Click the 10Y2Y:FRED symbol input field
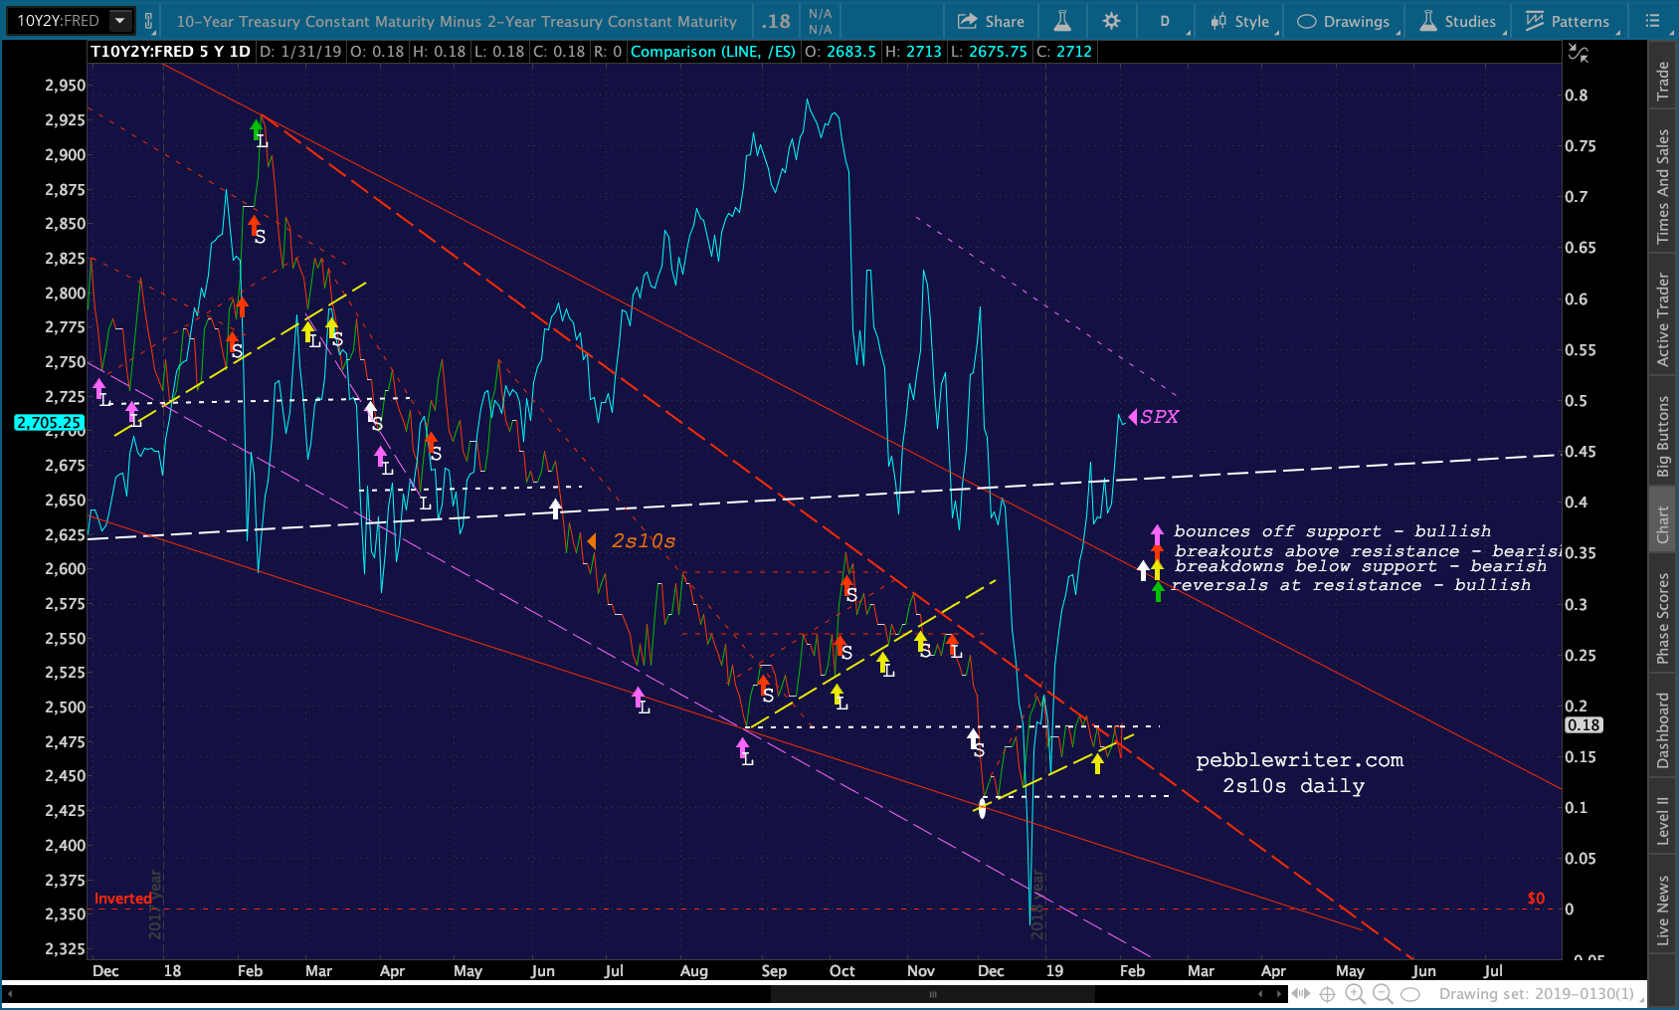The image size is (1679, 1010). tap(58, 20)
